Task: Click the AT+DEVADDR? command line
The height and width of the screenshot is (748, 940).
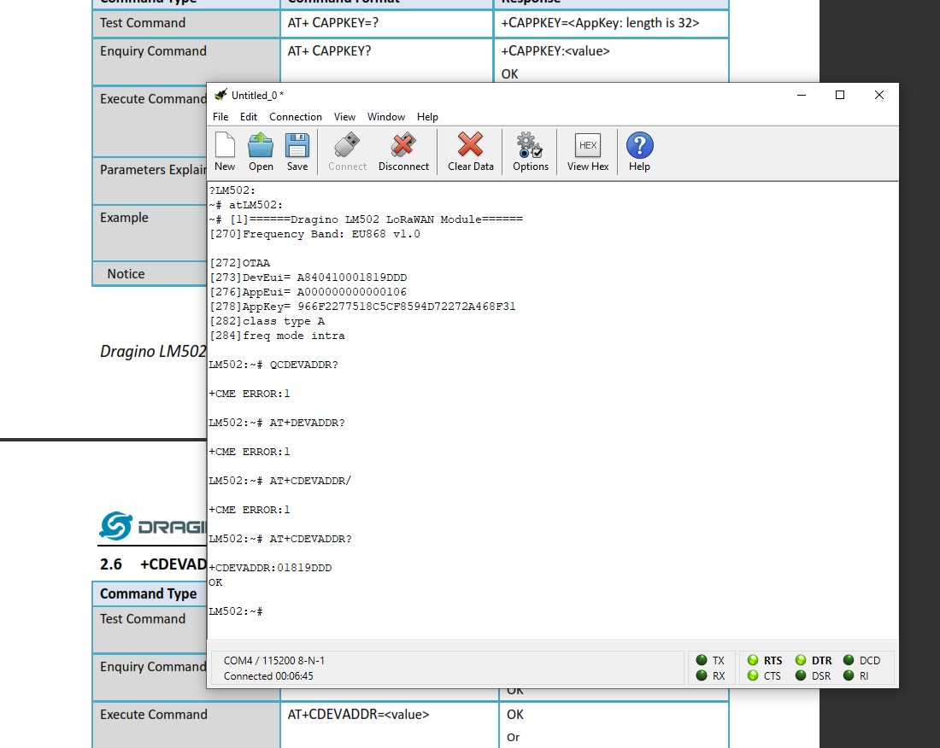Action: pos(277,423)
